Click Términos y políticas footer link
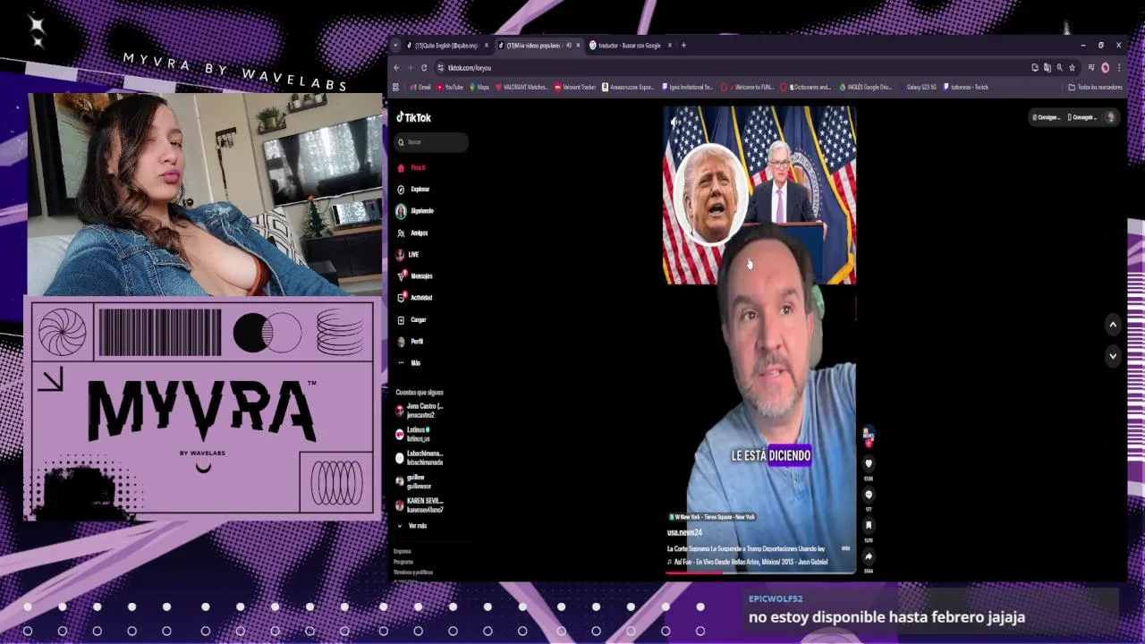The height and width of the screenshot is (644, 1145). [413, 572]
